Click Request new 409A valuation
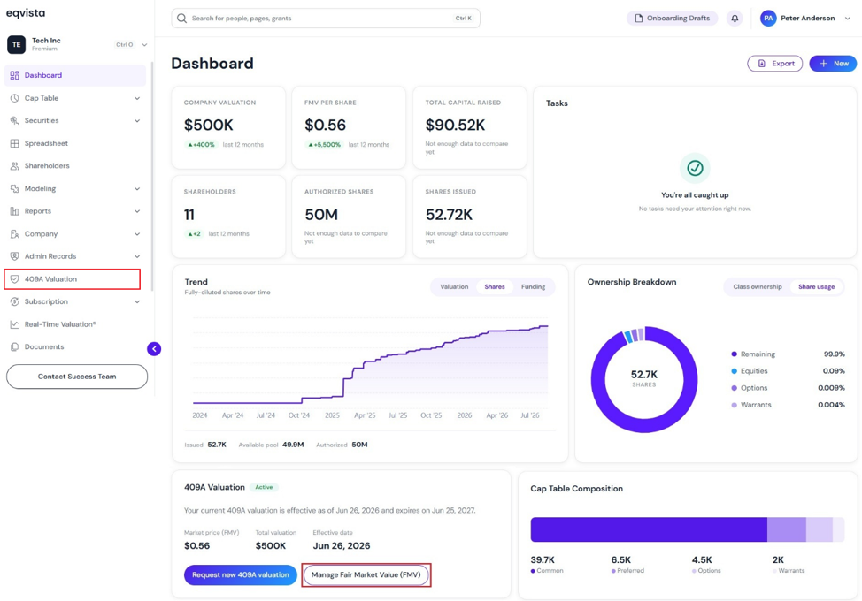Image resolution: width=862 pixels, height=601 pixels. [x=240, y=574]
